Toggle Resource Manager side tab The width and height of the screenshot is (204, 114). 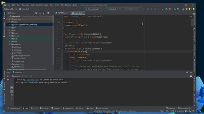click(x=4, y=29)
